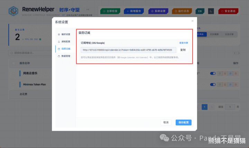Click the 操作 column header

coord(236,63)
